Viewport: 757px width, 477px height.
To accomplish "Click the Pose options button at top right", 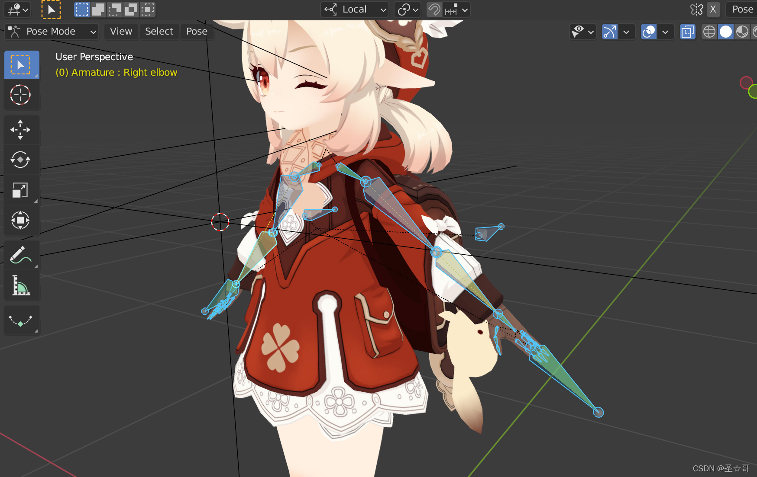I will [742, 10].
